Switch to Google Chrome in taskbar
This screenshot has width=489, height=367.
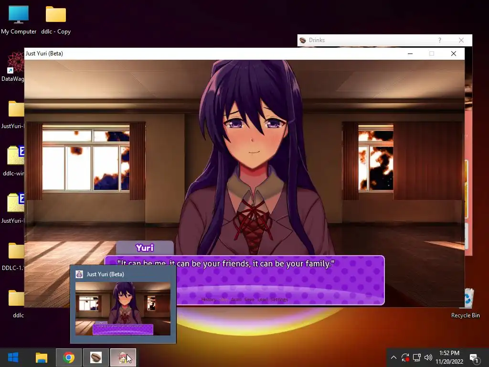69,357
